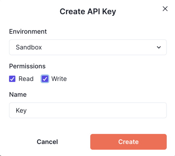This screenshot has width=175, height=156.
Task: Focus the Name input field
Action: point(88,110)
